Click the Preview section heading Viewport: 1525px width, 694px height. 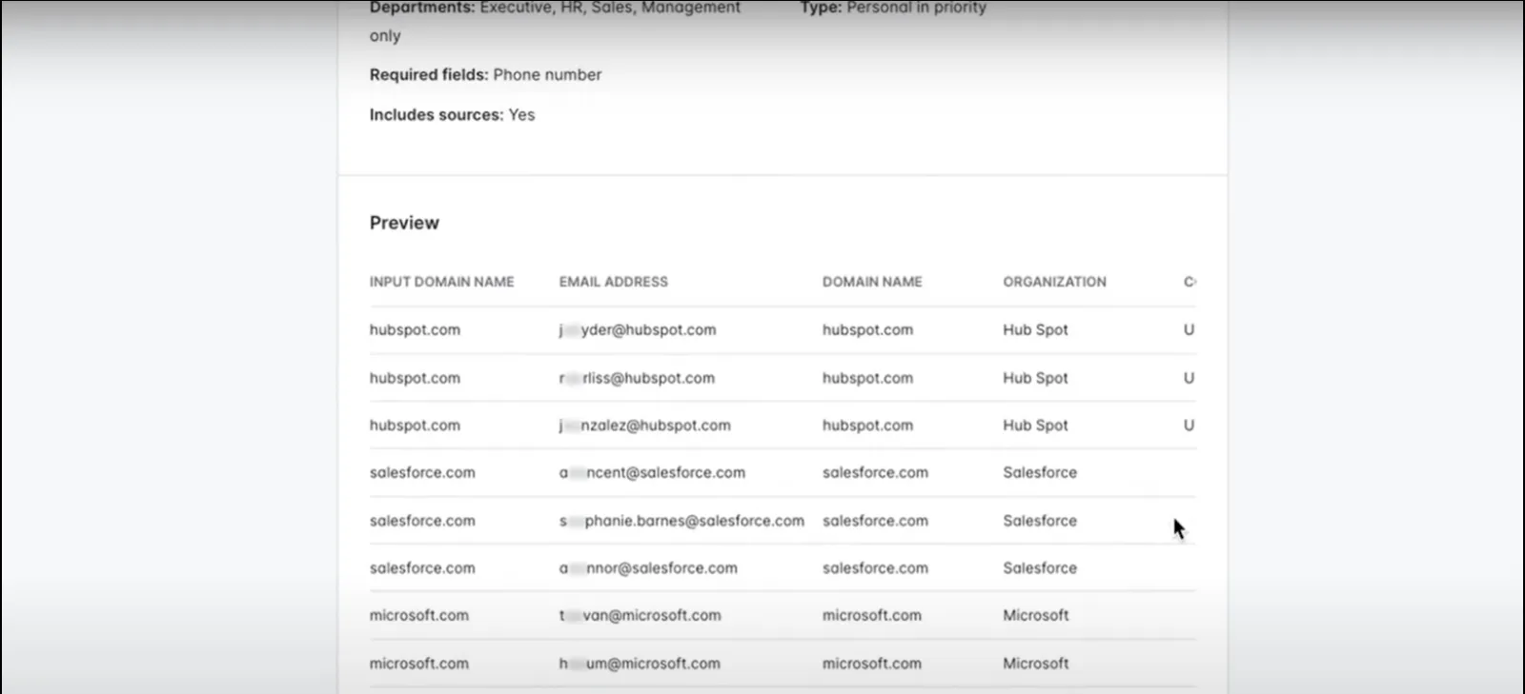(x=404, y=223)
